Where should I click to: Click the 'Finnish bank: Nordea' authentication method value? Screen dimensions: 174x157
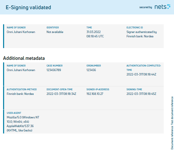click(x=20, y=94)
